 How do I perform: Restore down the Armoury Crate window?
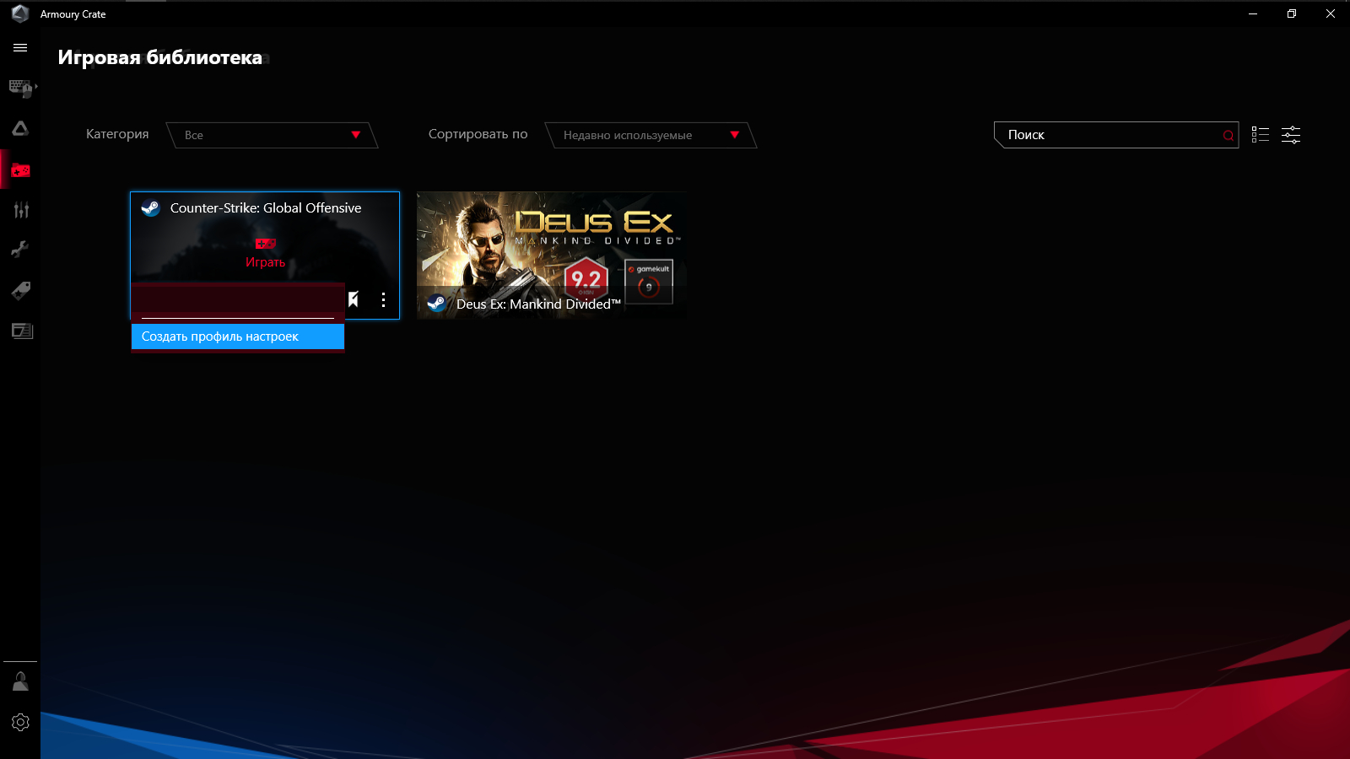click(1292, 13)
